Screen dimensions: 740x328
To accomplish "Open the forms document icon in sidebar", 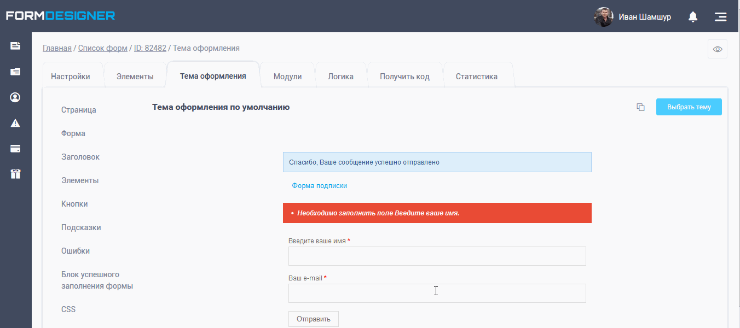I will [15, 45].
